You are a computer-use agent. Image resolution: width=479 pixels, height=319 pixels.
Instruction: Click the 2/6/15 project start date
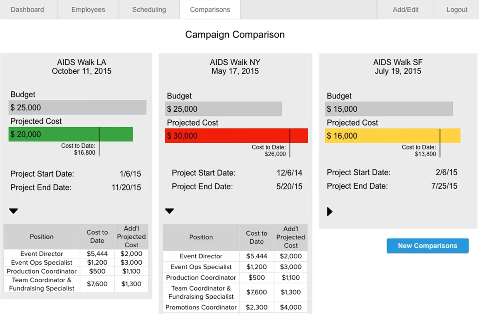click(x=447, y=172)
